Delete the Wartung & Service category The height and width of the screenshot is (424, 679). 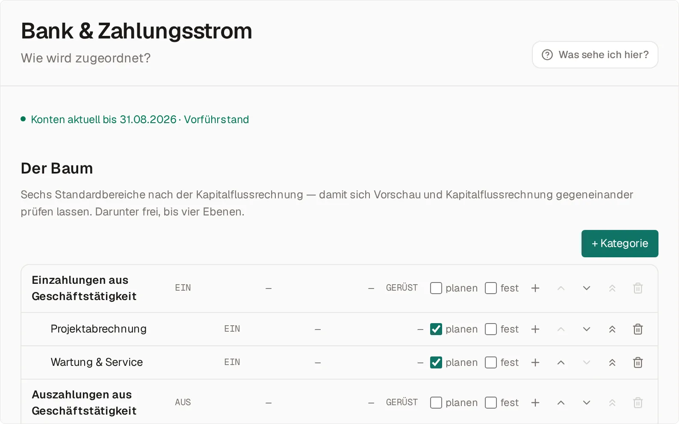(638, 362)
